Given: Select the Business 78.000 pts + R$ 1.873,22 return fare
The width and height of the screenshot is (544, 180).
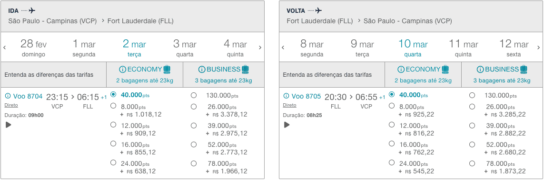Looking at the screenshot, I should (x=472, y=163).
